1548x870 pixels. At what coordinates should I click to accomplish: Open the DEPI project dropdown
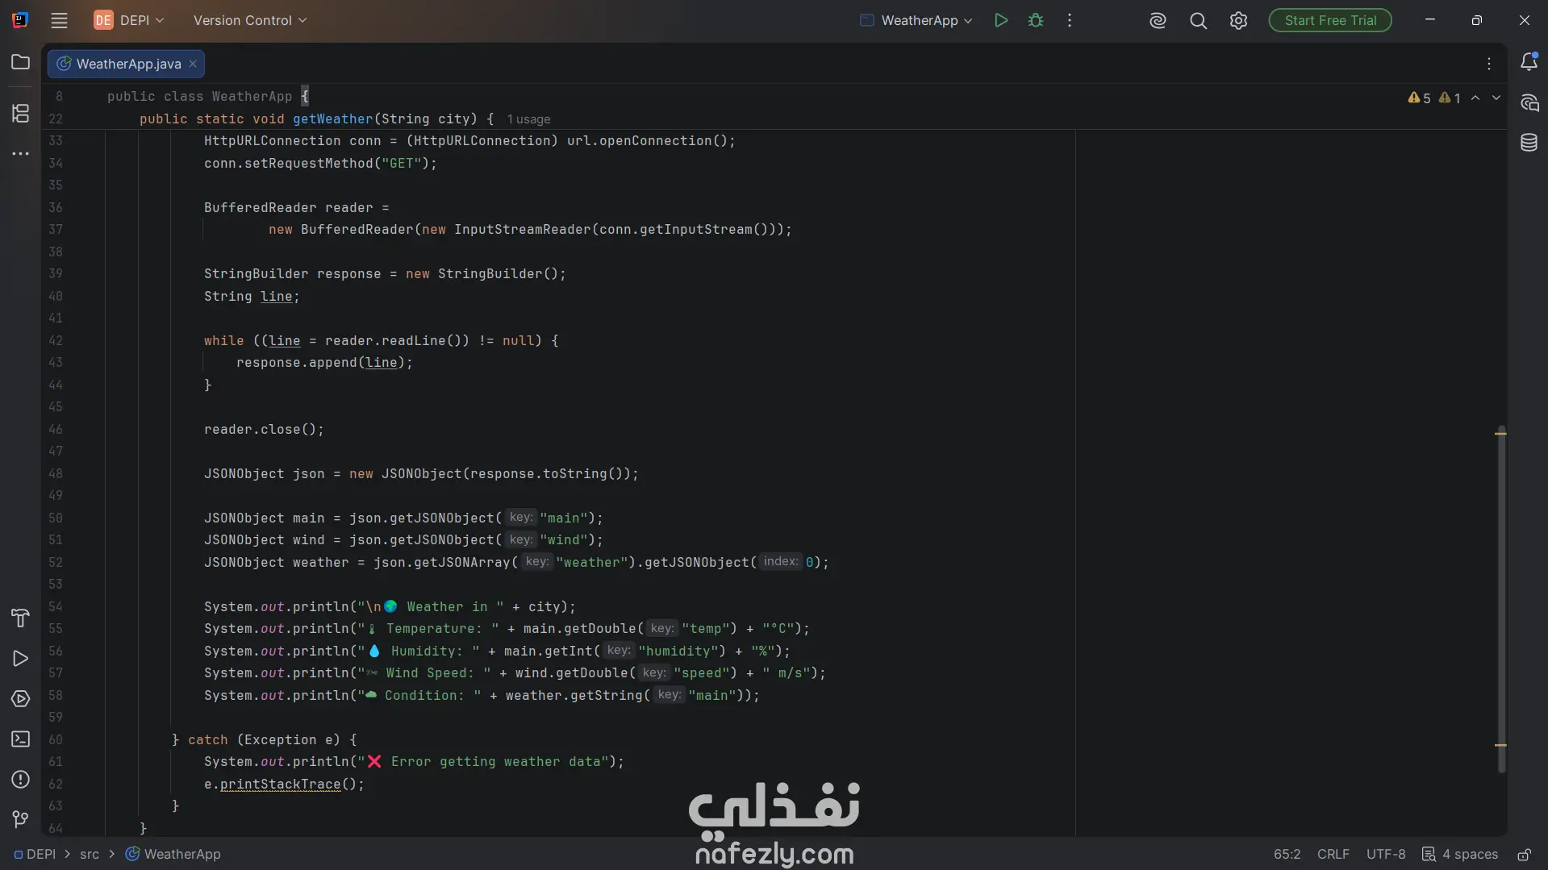tap(129, 20)
